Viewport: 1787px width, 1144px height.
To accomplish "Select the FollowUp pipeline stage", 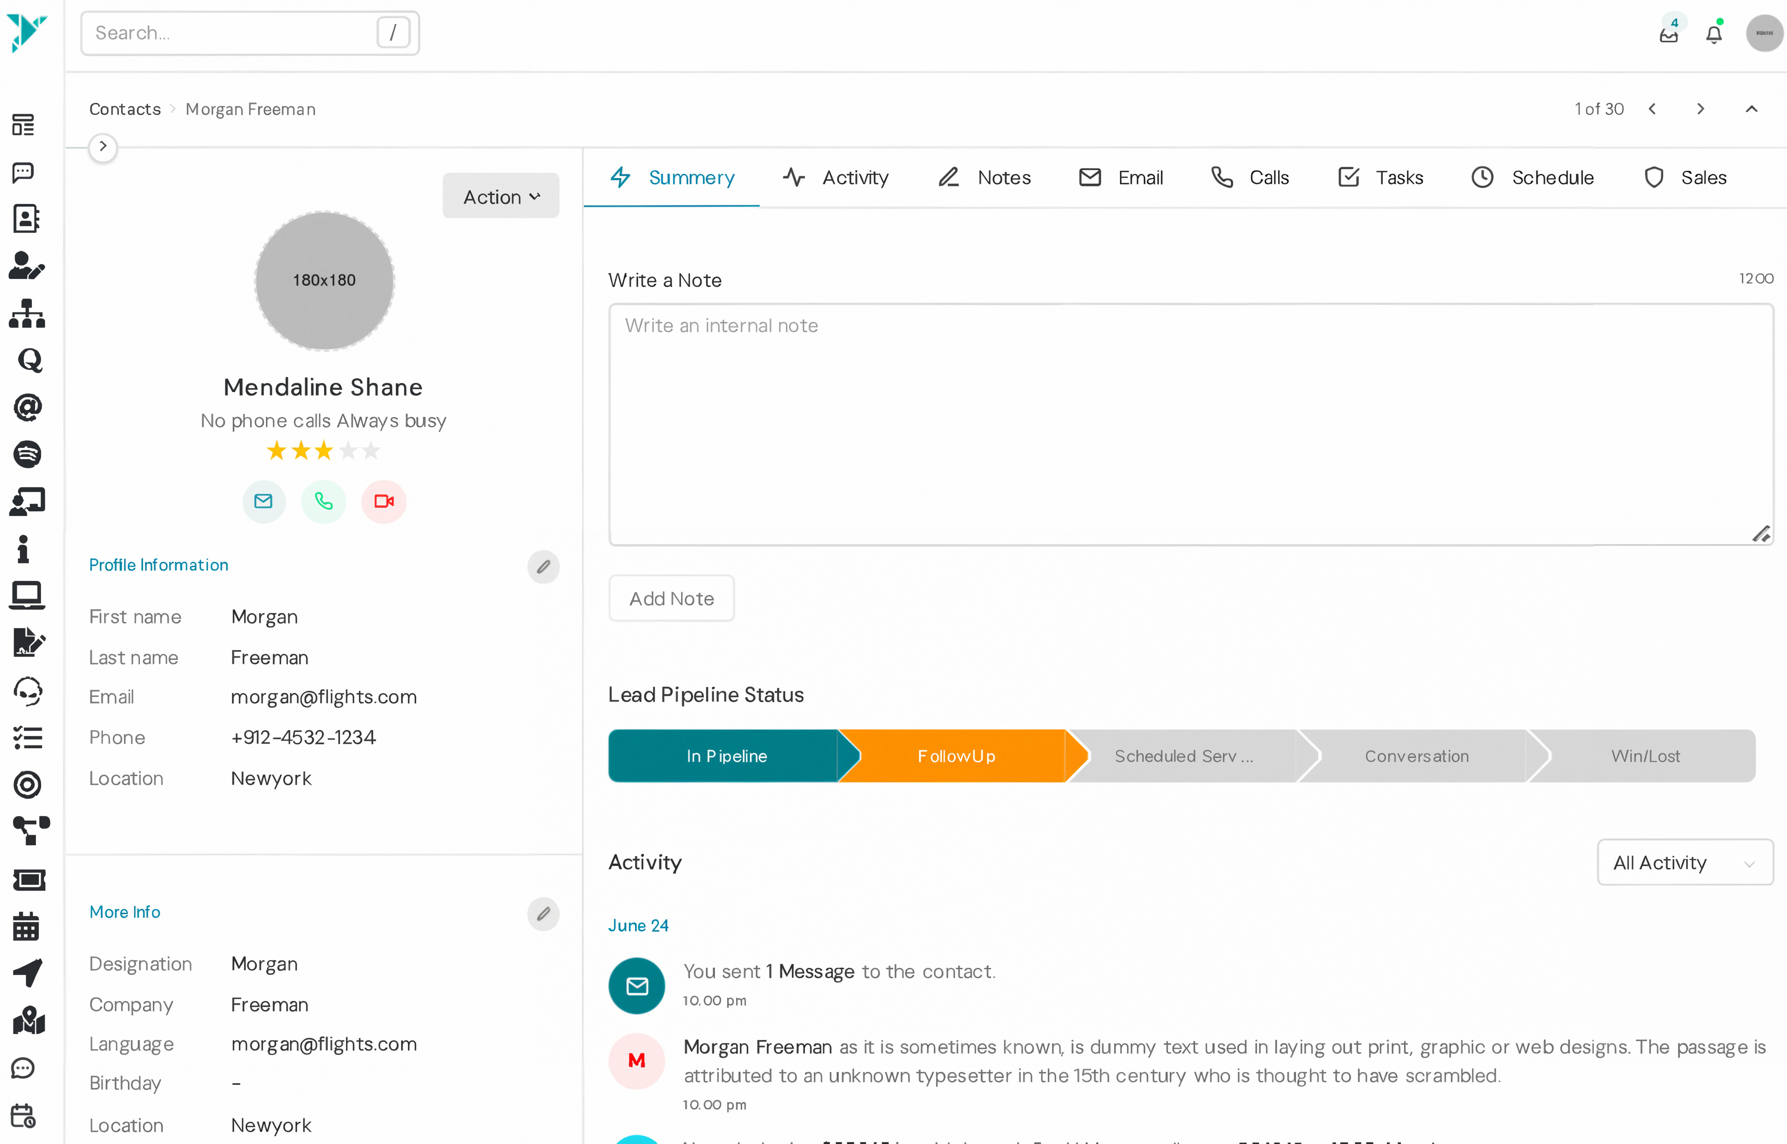I will coord(955,756).
